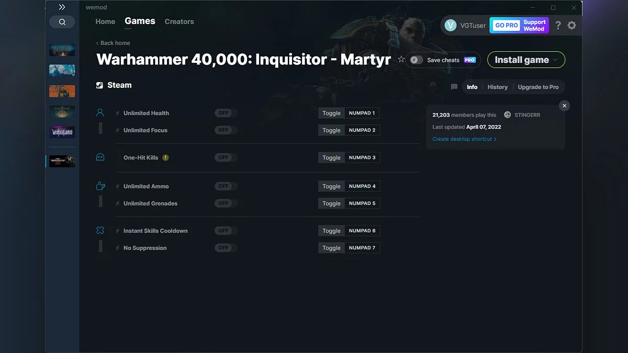Switch to the Creators tab

(x=179, y=21)
